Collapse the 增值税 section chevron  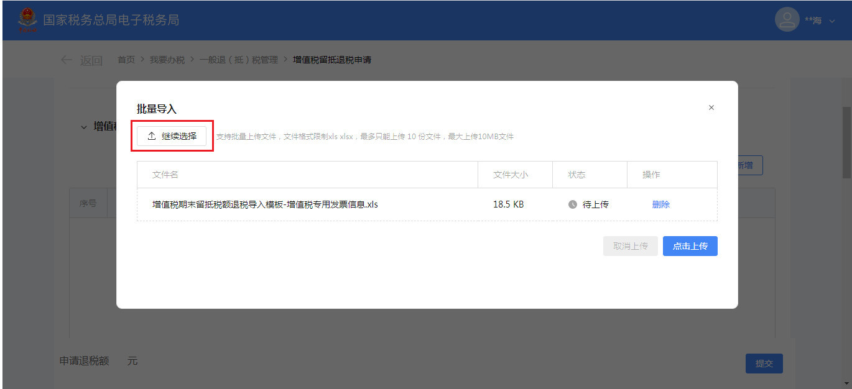point(84,127)
